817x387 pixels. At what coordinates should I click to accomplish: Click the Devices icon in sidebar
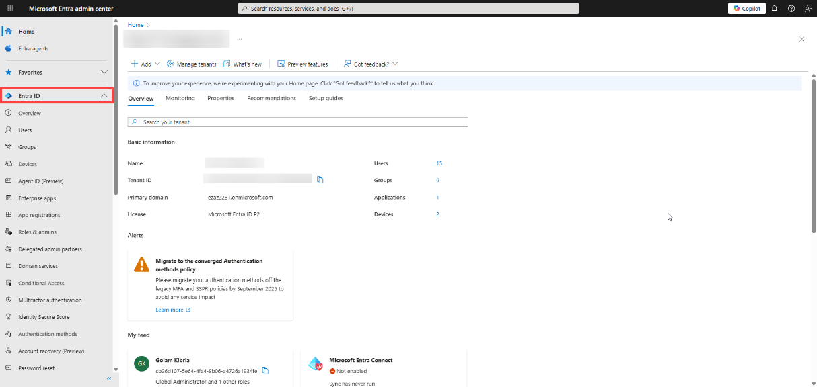[x=9, y=164]
